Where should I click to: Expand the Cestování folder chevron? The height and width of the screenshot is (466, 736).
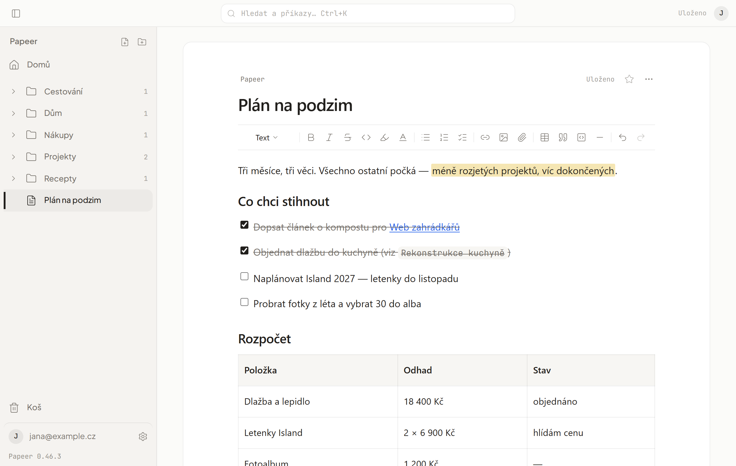(x=13, y=92)
